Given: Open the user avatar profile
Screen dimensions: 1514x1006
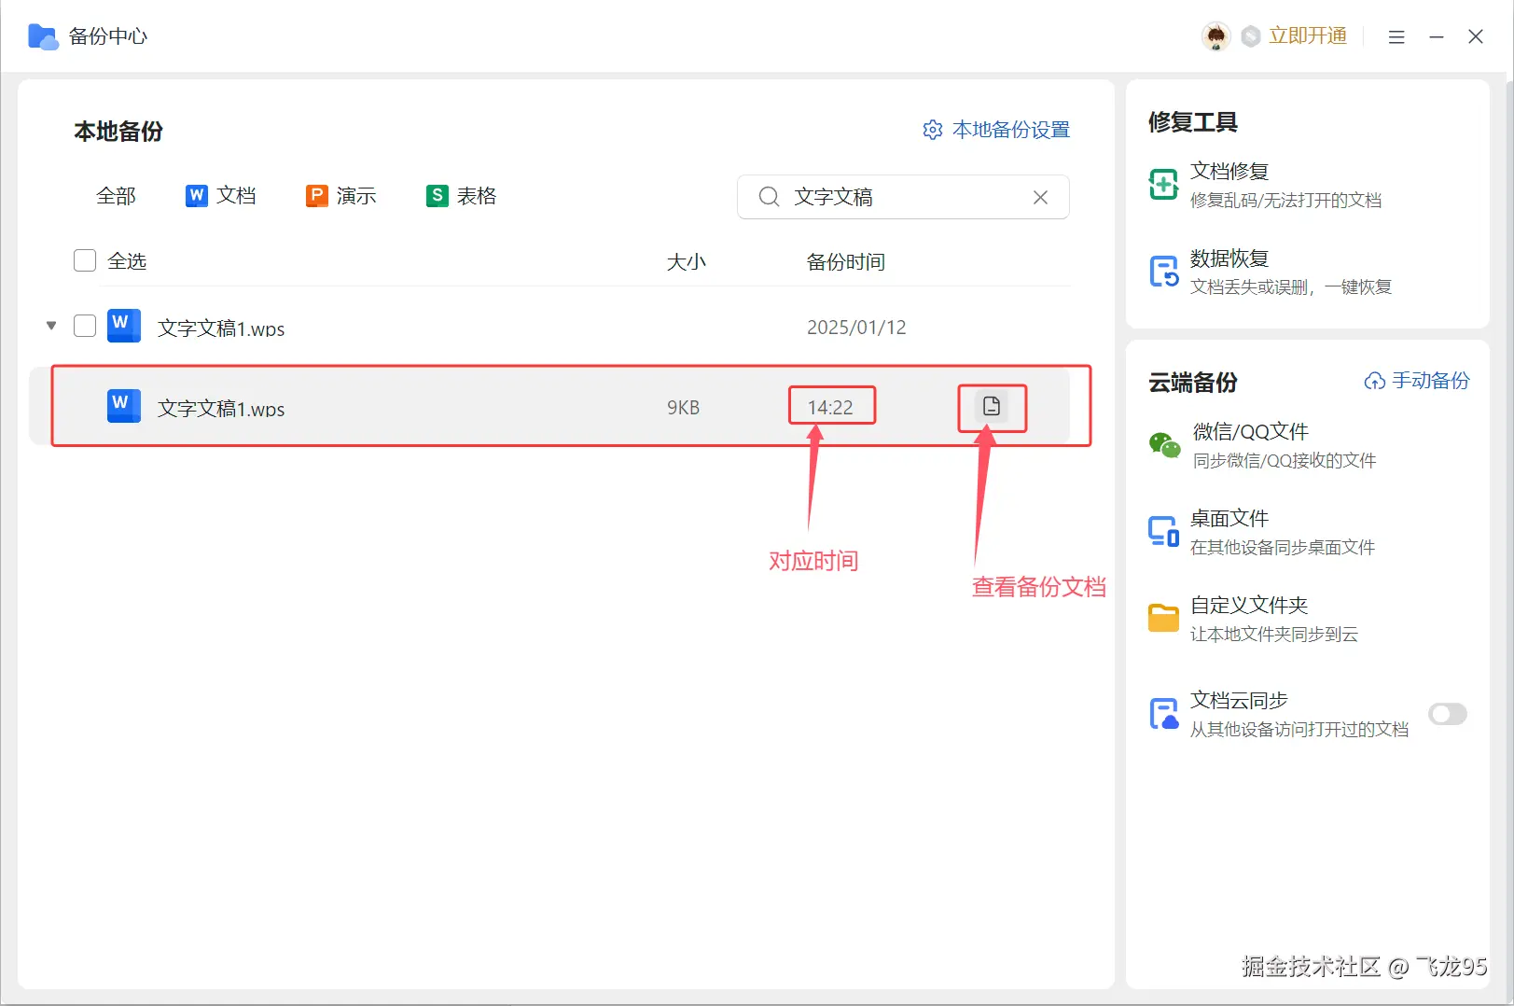Looking at the screenshot, I should pos(1215,36).
